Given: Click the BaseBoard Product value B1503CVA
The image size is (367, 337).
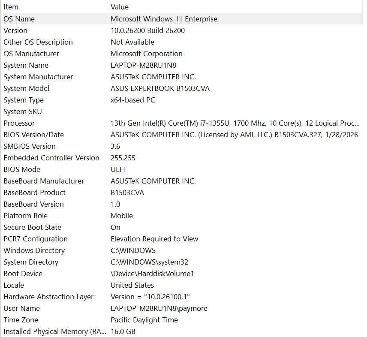Looking at the screenshot, I should 127,193.
